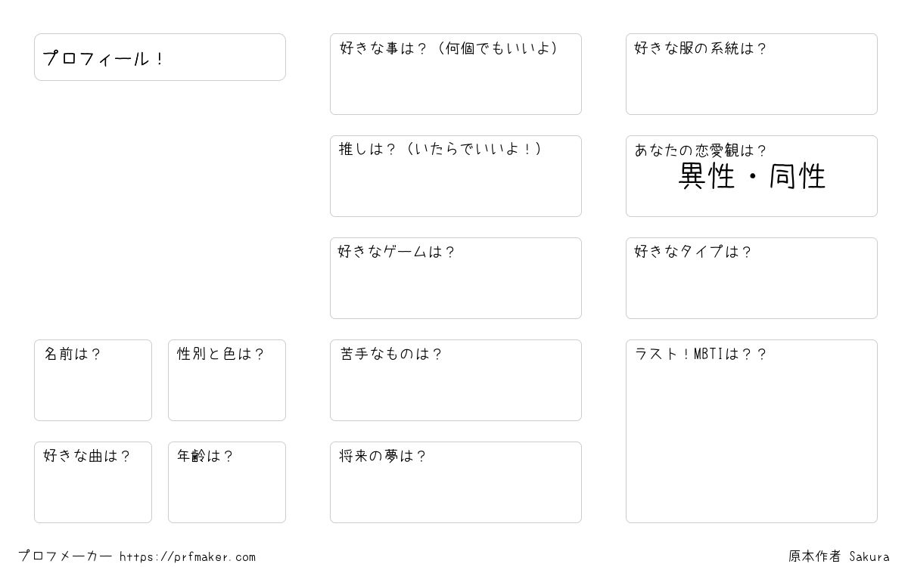The image size is (908, 567).
Task: Select the 好きなタイプは？ box
Action: [x=751, y=278]
